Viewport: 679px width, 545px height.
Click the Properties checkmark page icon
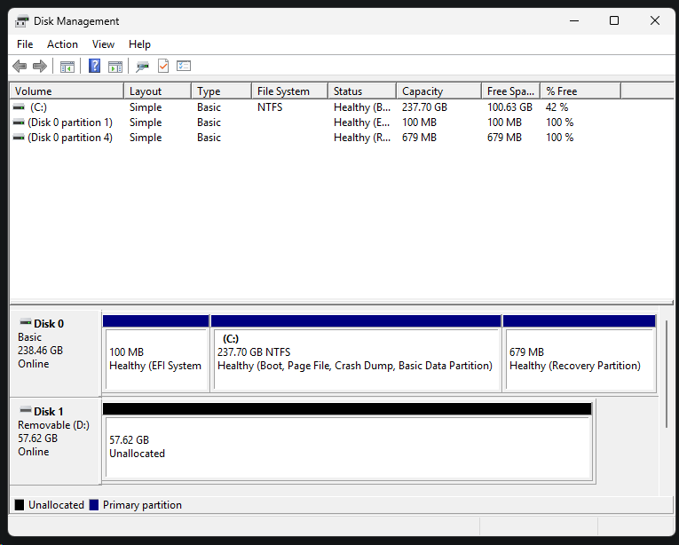162,67
